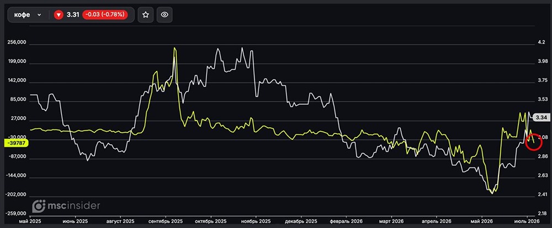The image size is (552, 228).
Task: Click the mscinsider logo watermark
Action: click(x=66, y=206)
